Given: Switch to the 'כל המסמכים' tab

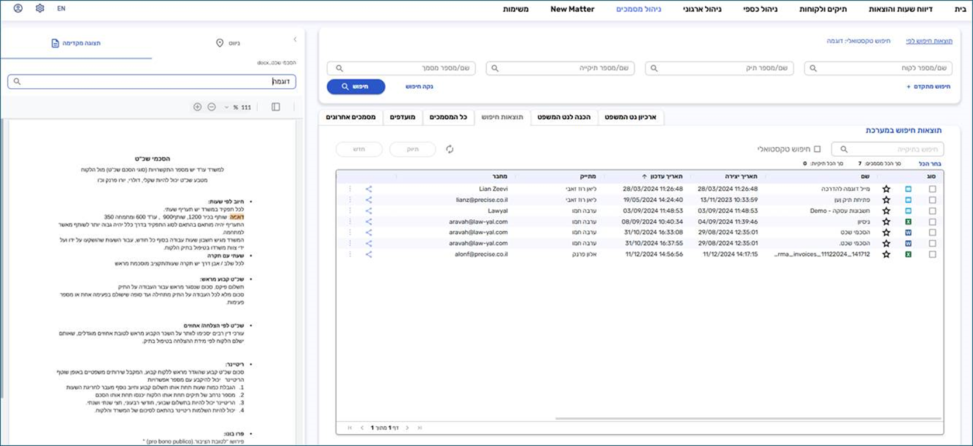Looking at the screenshot, I should (x=448, y=117).
